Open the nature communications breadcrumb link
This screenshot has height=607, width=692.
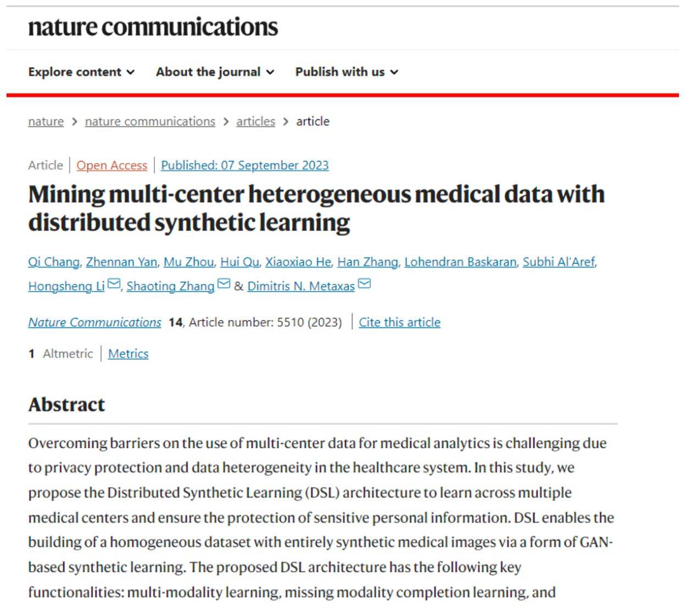point(150,121)
